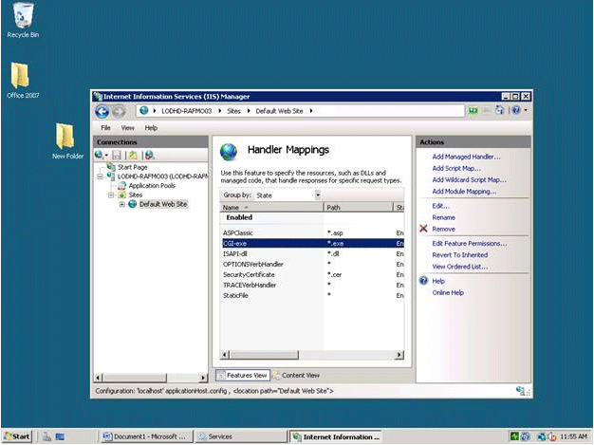Image resolution: width=594 pixels, height=445 pixels.
Task: Expand the Default Web Site tree node
Action: (121, 204)
